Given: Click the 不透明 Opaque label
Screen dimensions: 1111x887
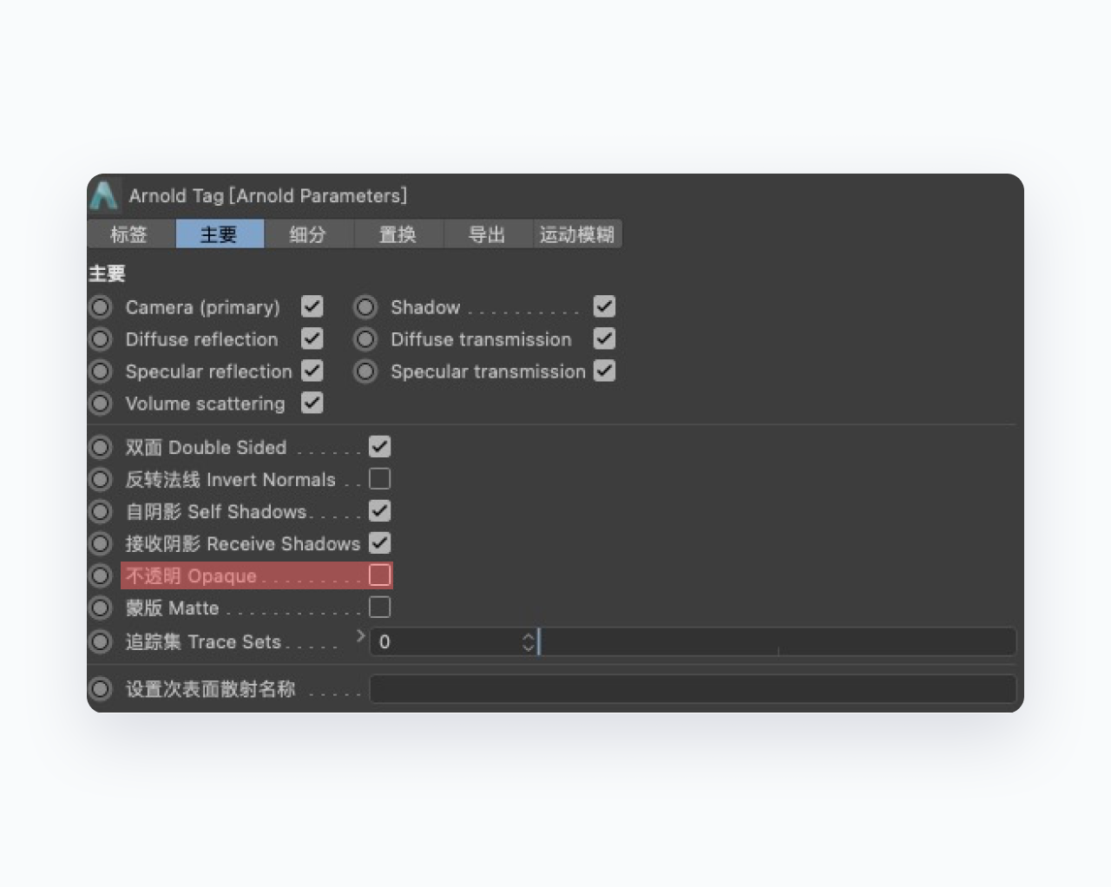Looking at the screenshot, I should (191, 575).
